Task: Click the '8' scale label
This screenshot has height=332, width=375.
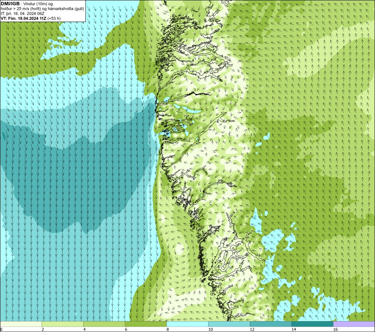Action: (x=168, y=329)
